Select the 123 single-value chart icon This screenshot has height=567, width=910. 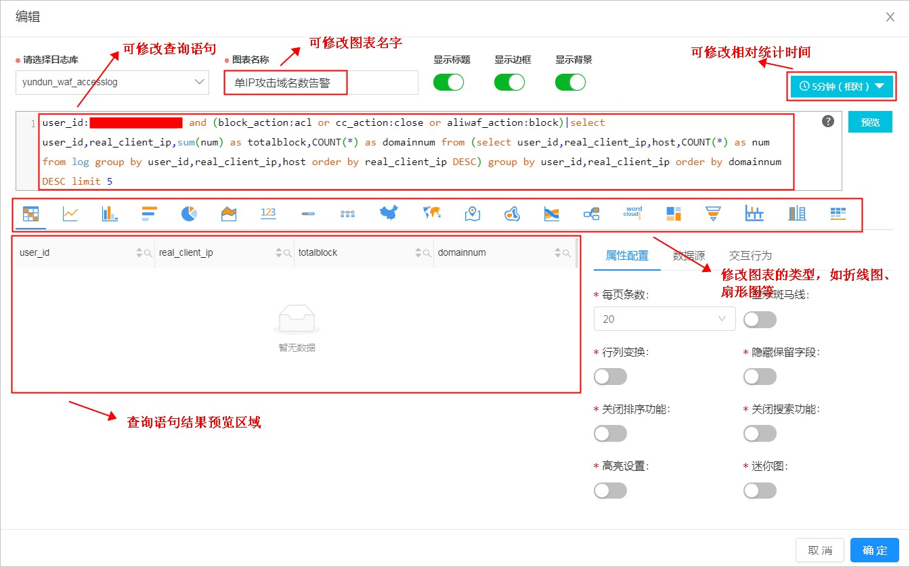click(x=268, y=214)
